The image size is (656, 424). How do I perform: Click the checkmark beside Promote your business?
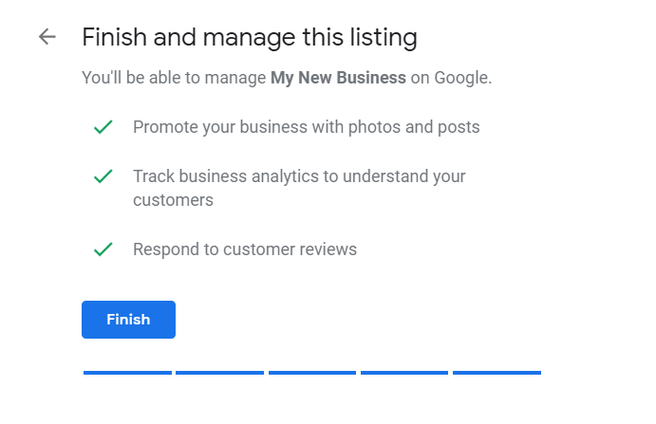(x=103, y=127)
